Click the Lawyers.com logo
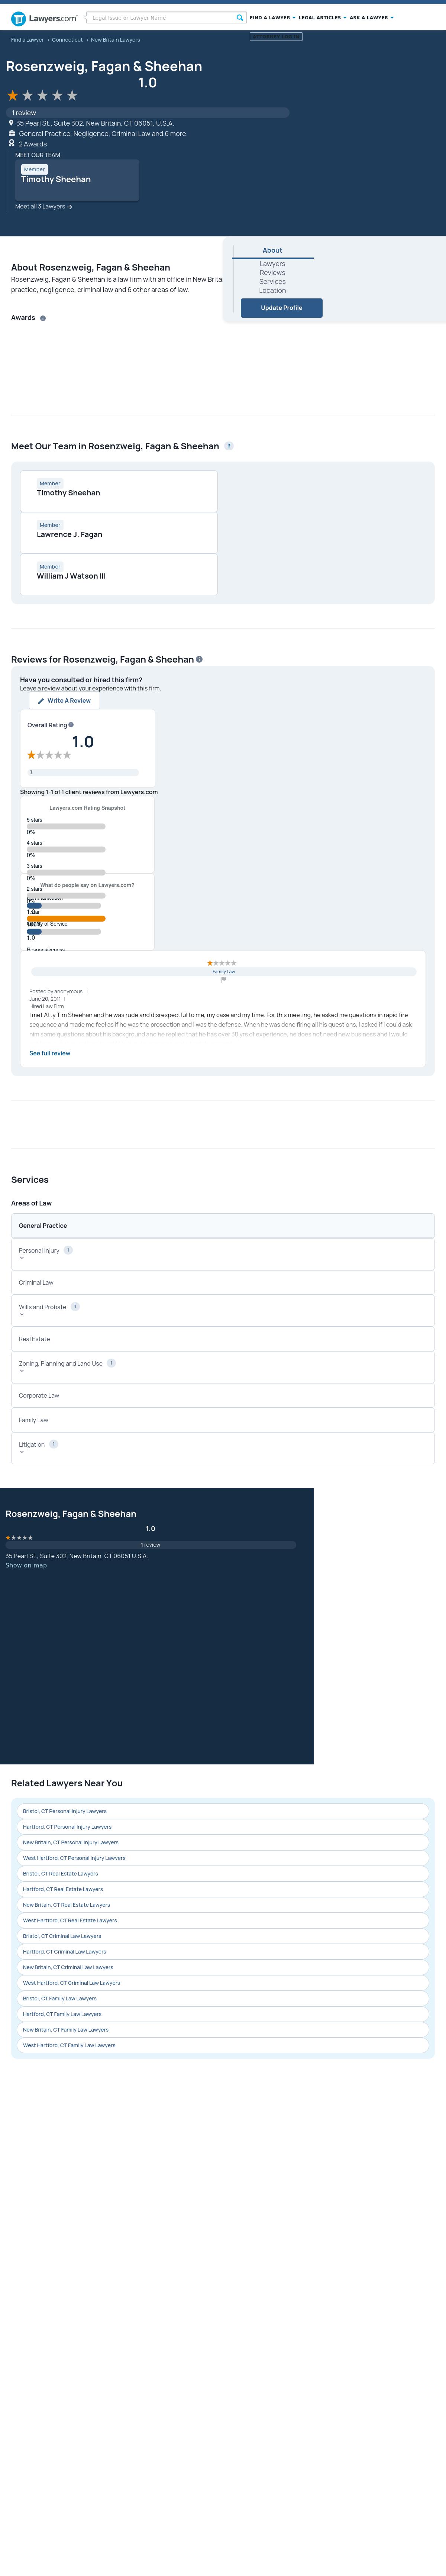The image size is (446, 2576). (x=44, y=18)
